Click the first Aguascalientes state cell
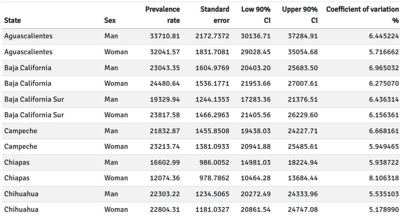This screenshot has width=400, height=217. tap(28, 36)
